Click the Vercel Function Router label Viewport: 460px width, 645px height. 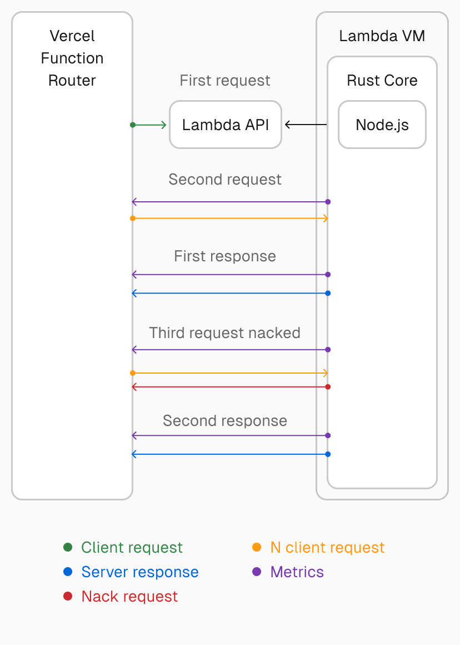[x=72, y=58]
